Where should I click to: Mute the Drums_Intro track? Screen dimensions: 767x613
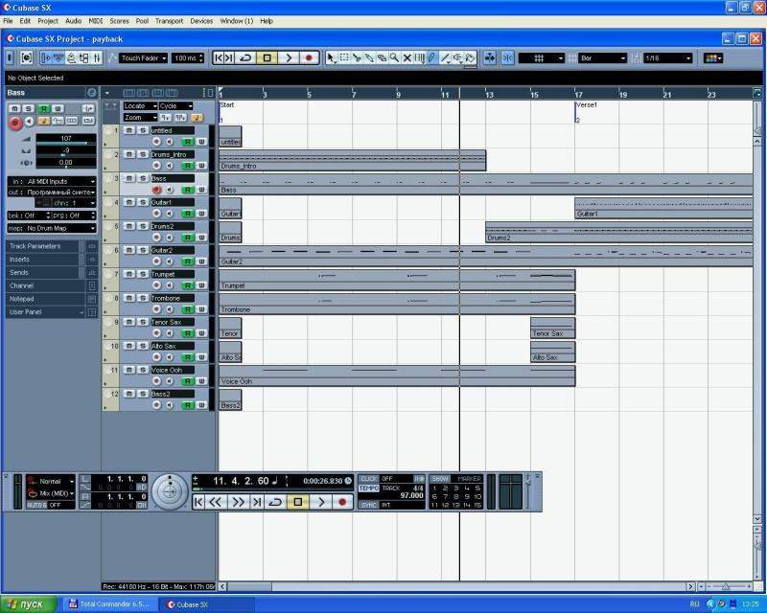click(129, 154)
